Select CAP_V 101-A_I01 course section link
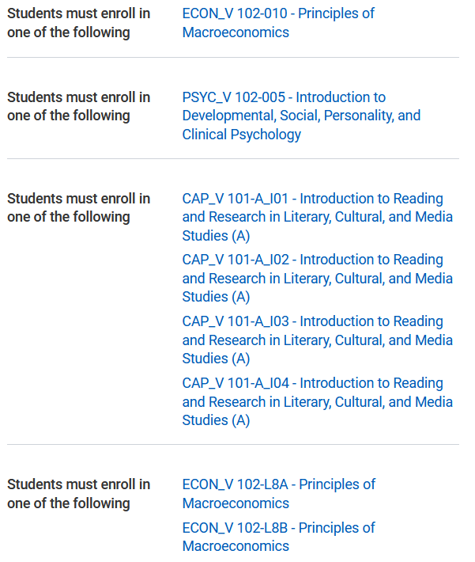This screenshot has height=562, width=475. coord(317,217)
